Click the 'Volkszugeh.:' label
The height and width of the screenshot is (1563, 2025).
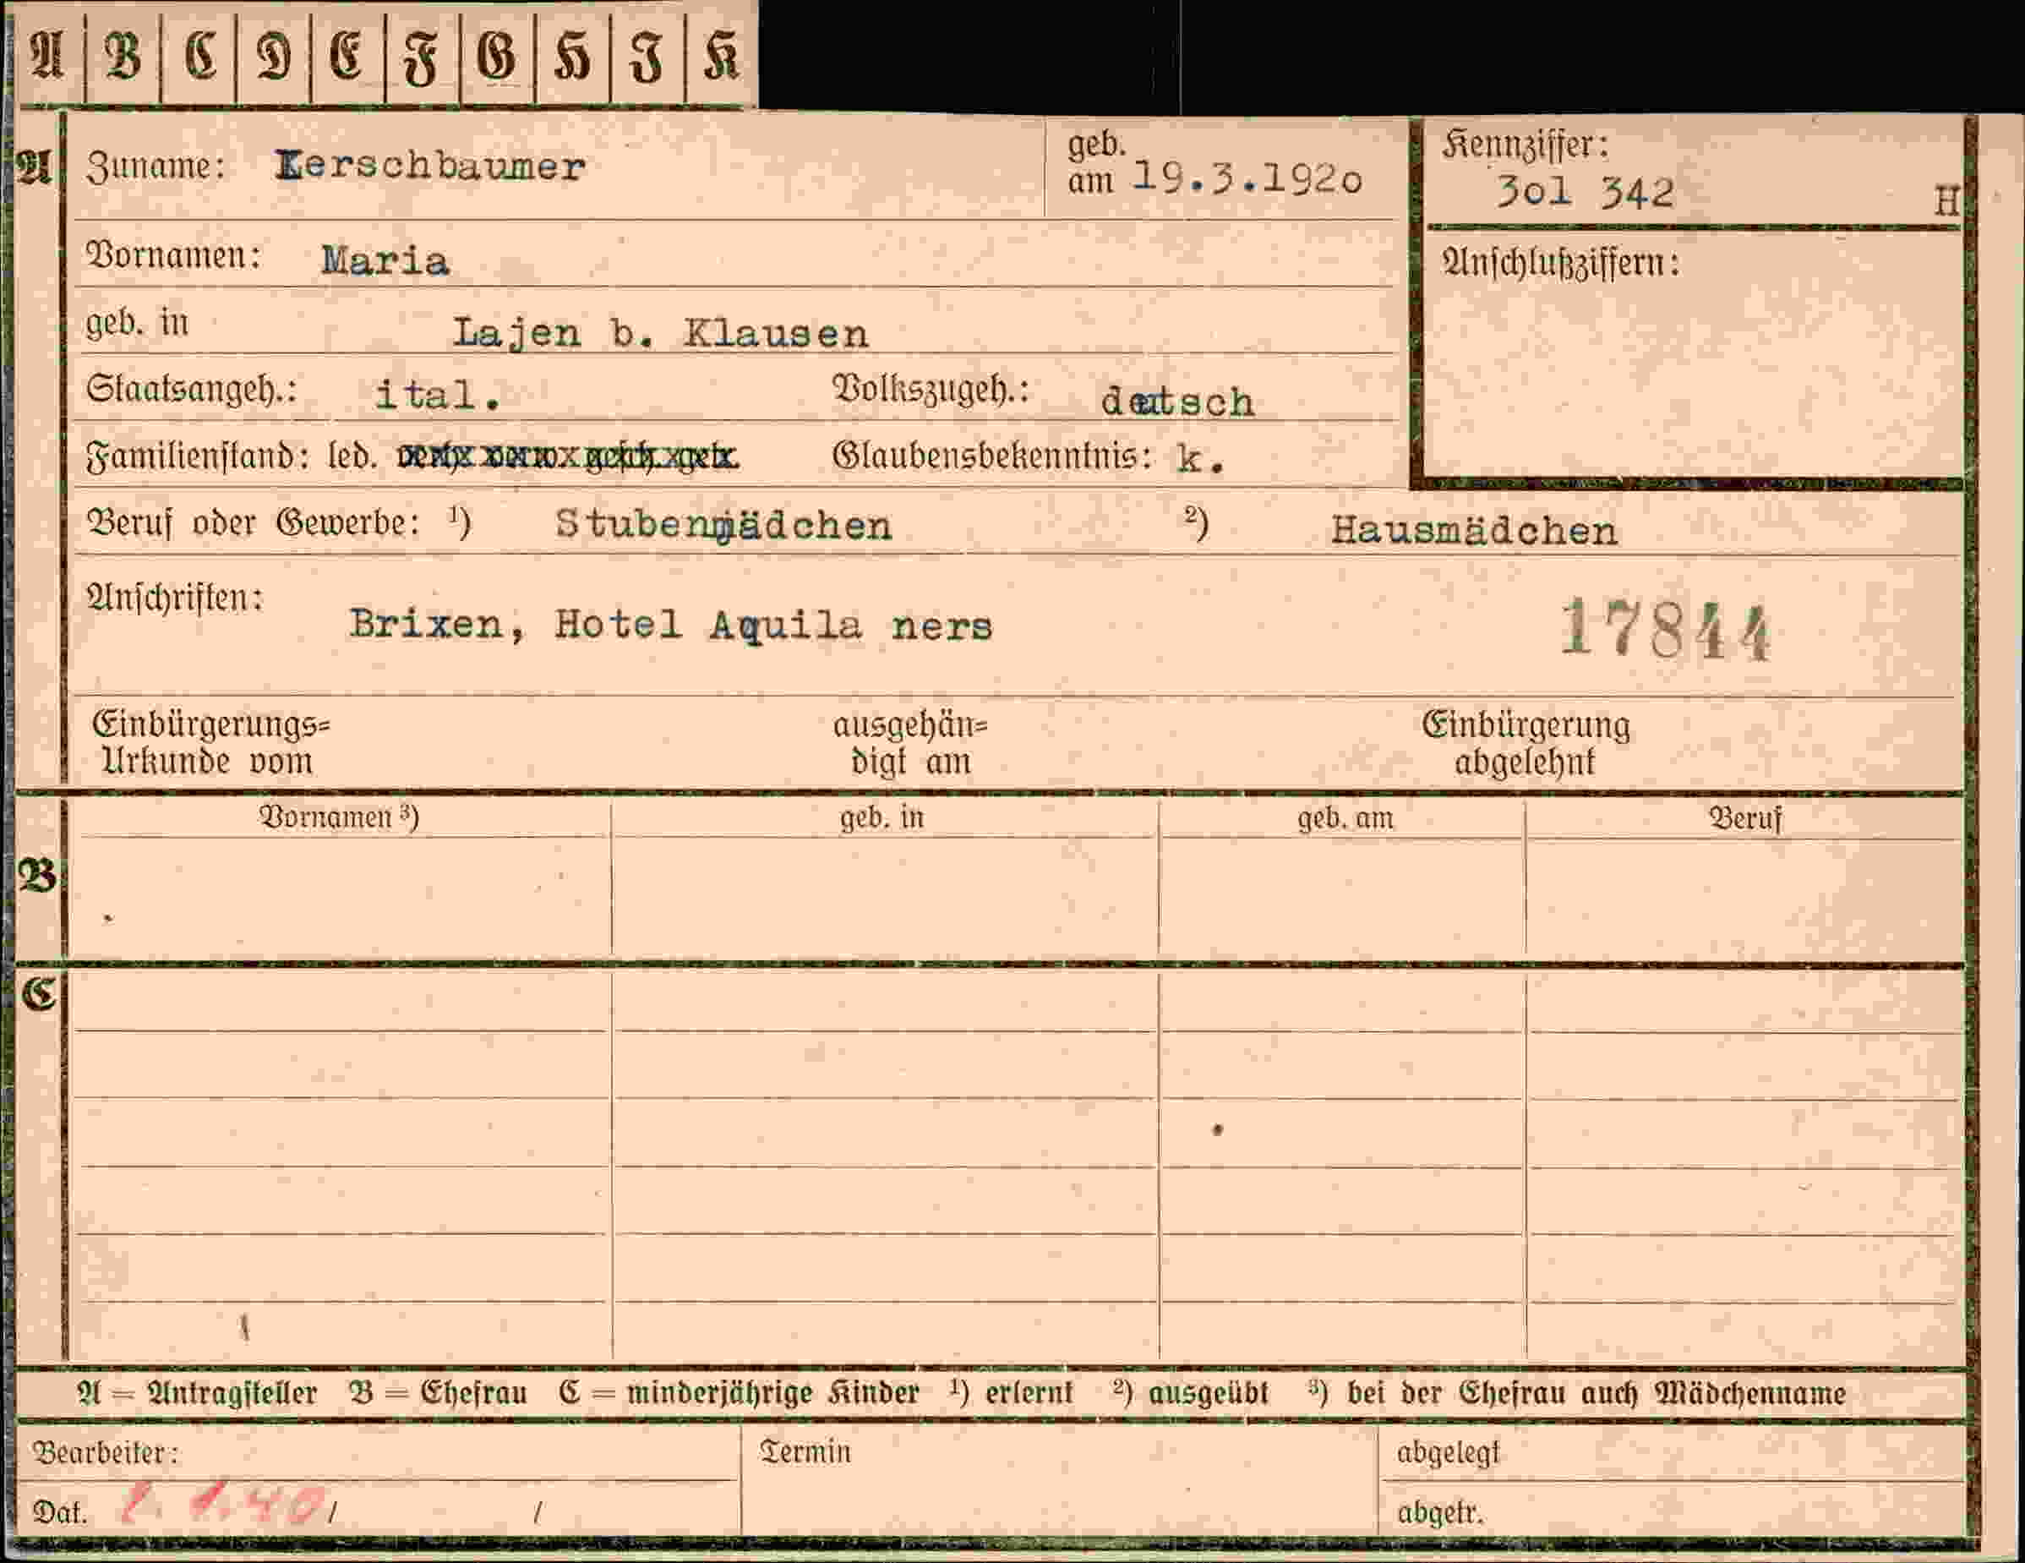point(931,391)
